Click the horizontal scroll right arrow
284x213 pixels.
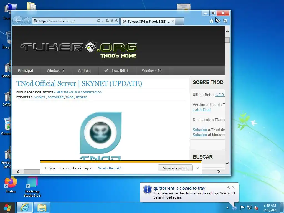pyautogui.click(x=219, y=172)
